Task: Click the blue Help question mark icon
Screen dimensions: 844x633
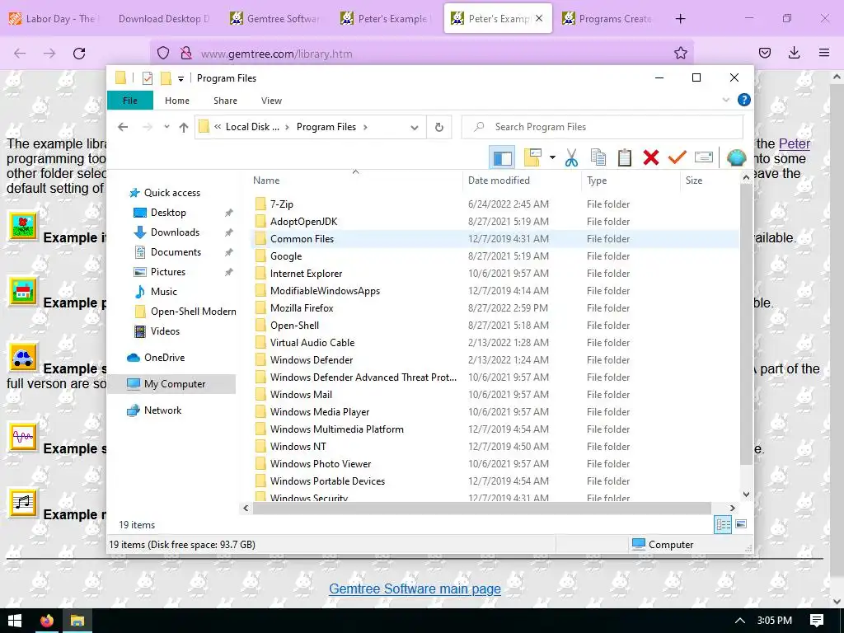Action: [744, 100]
